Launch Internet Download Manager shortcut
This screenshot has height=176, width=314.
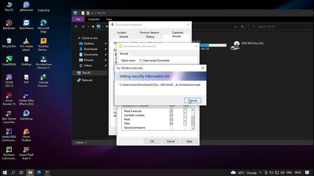pyautogui.click(x=44, y=81)
